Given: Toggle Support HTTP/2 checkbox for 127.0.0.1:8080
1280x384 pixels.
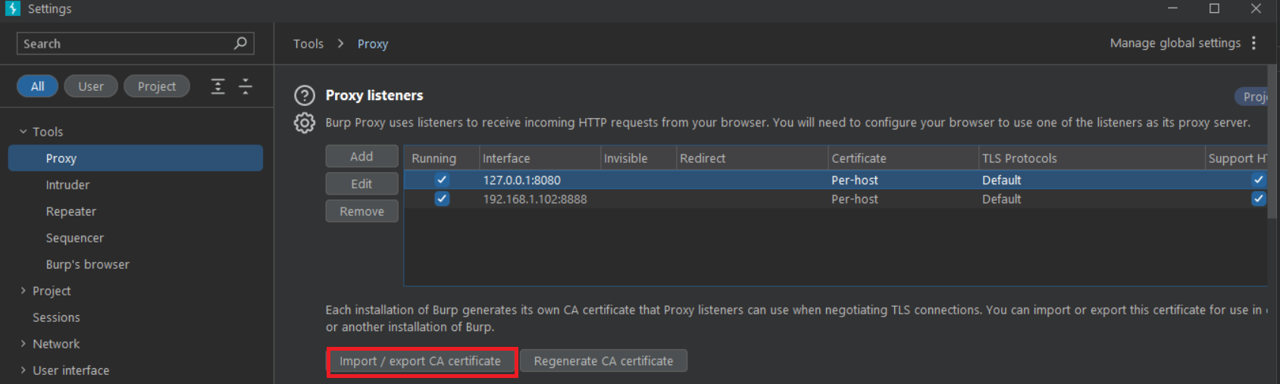Looking at the screenshot, I should point(1258,180).
